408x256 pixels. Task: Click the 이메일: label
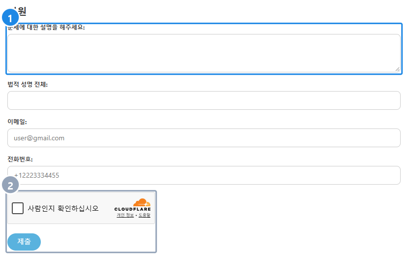[17, 122]
